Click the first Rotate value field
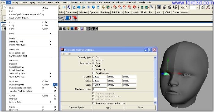This screenshot has height=112, width=214. coord(99,81)
